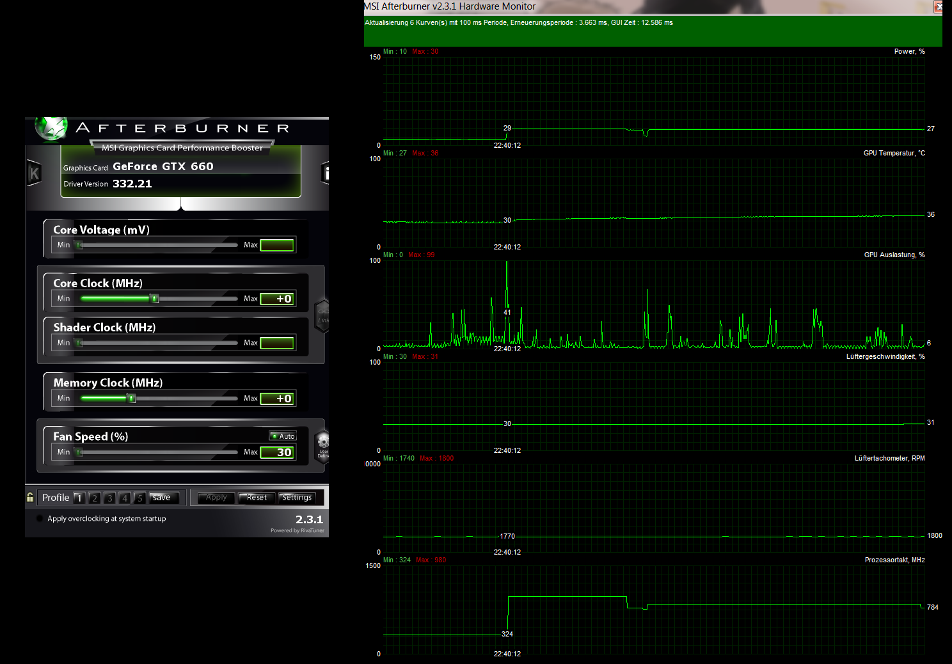
Task: Toggle Auto fan speed mode
Action: pos(283,436)
